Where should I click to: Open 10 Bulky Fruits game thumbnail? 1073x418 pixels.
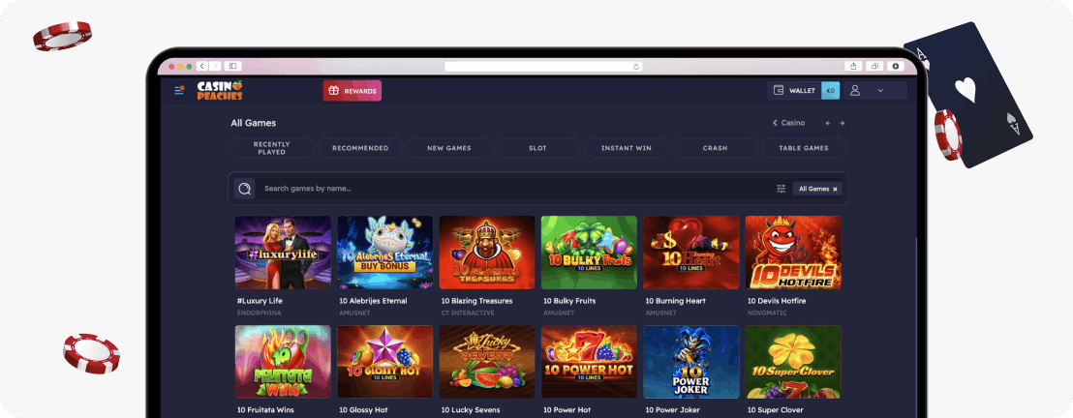(589, 253)
